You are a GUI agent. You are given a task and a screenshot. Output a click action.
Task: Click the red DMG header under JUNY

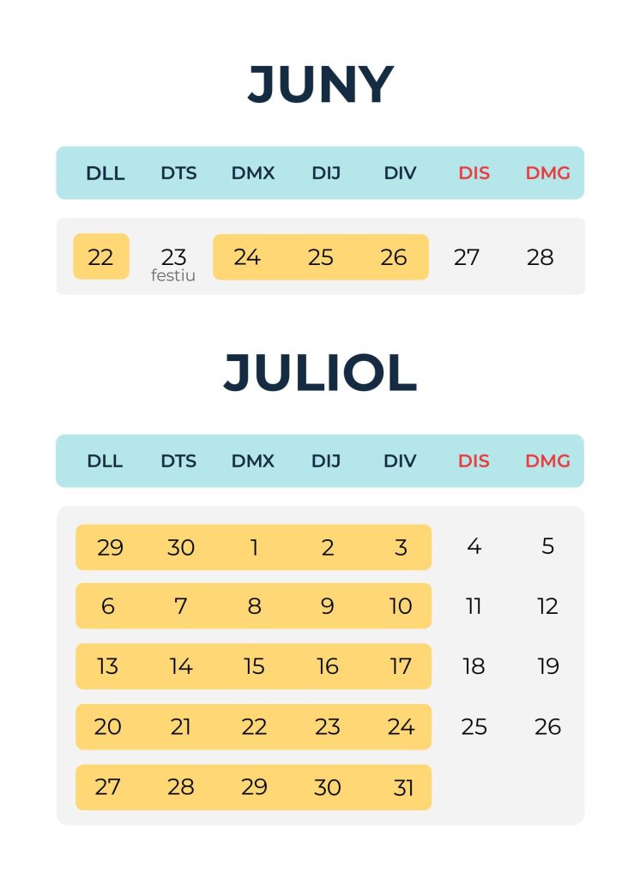[547, 173]
